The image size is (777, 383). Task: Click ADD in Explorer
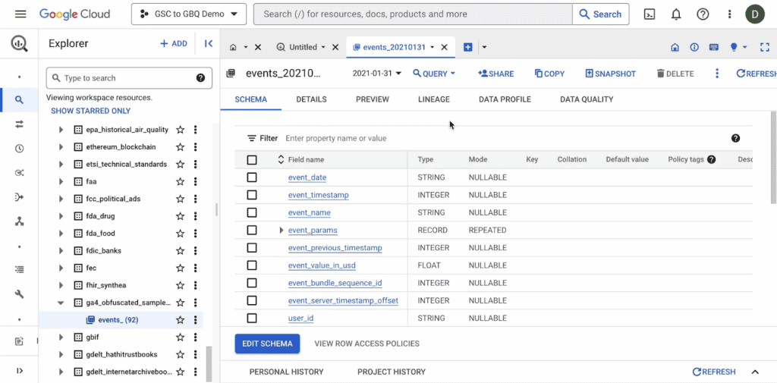[174, 43]
